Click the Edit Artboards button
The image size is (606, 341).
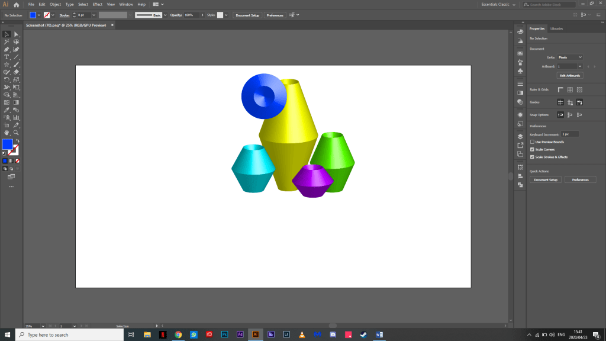570,76
